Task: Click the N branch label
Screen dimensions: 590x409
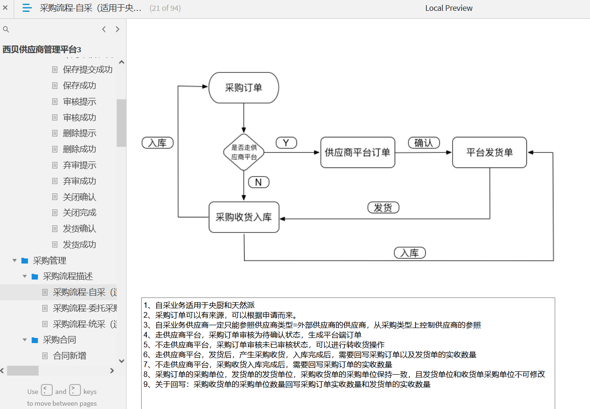Action: point(258,182)
